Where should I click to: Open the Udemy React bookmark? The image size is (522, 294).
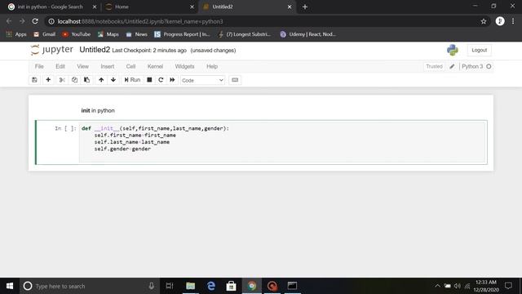(x=308, y=34)
